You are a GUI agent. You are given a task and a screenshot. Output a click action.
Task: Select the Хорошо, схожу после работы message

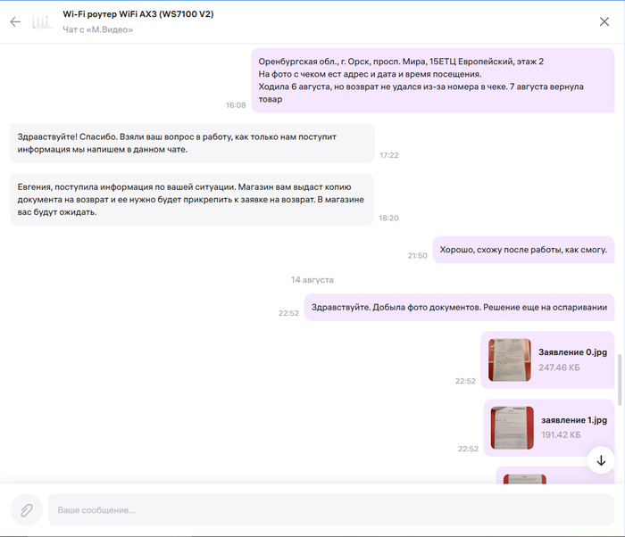point(523,251)
